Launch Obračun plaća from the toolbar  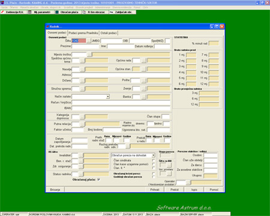coord(68,12)
